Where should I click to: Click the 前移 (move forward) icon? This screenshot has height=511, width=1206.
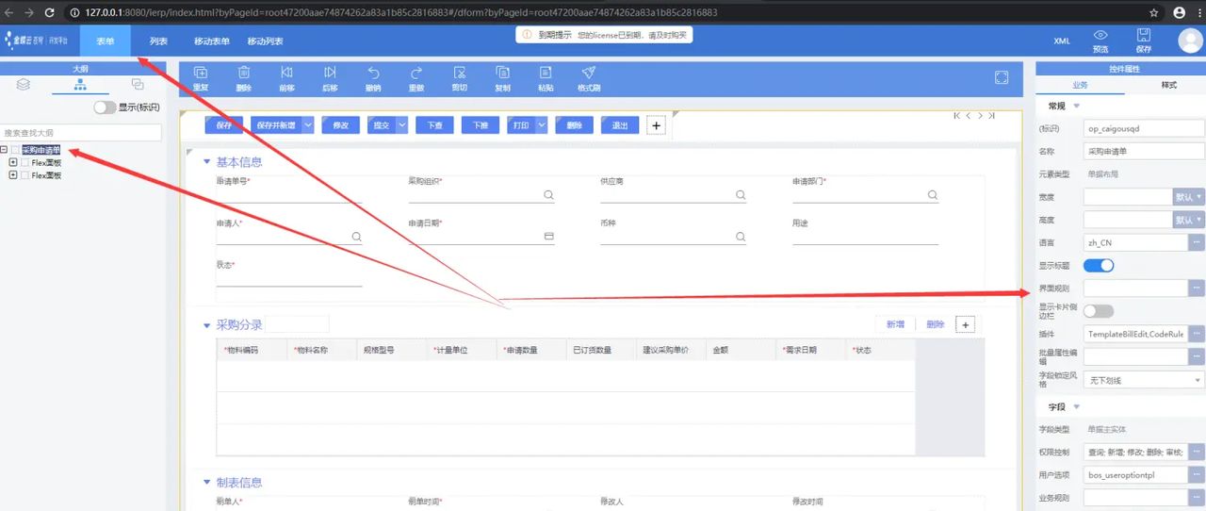pos(286,73)
